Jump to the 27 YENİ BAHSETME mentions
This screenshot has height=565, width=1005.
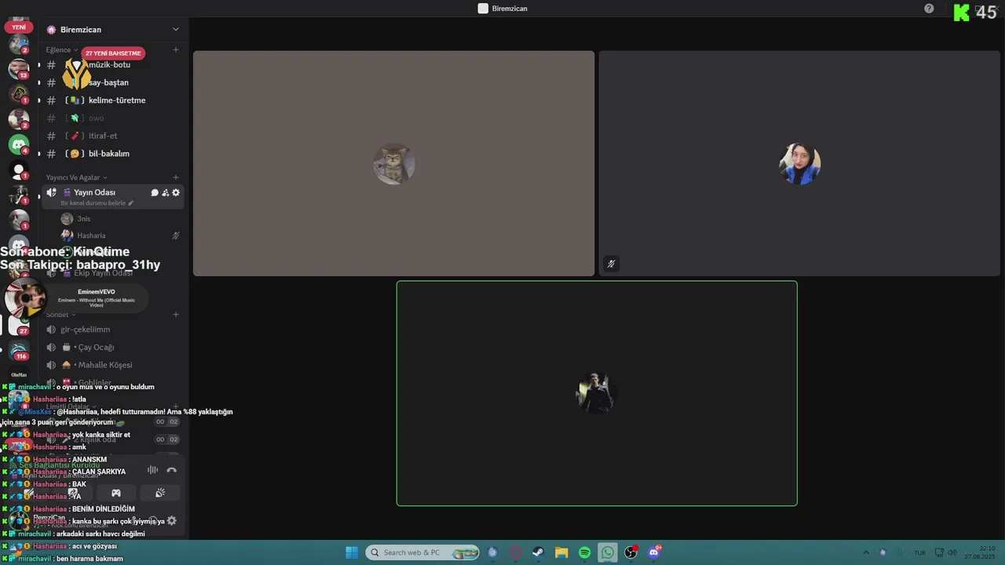[x=113, y=53]
